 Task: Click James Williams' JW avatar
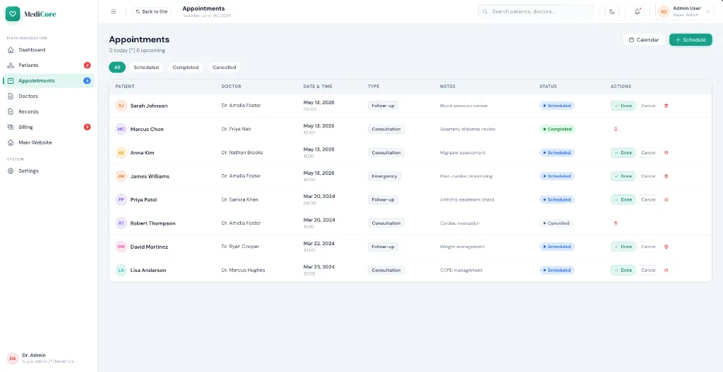[121, 176]
